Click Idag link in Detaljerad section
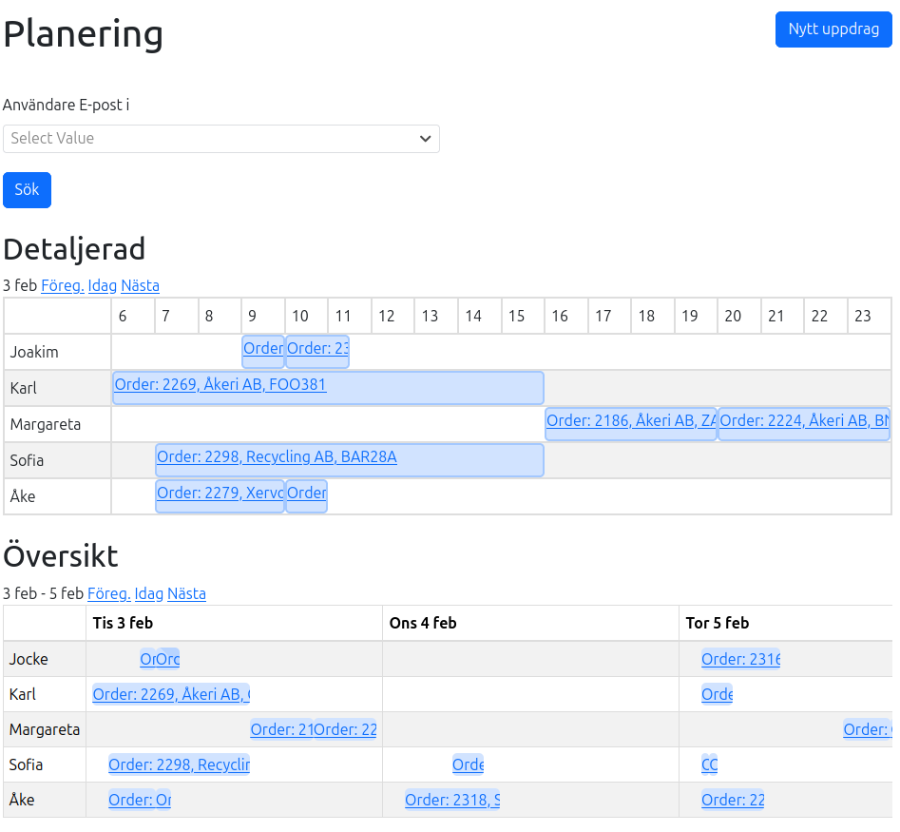 click(103, 286)
